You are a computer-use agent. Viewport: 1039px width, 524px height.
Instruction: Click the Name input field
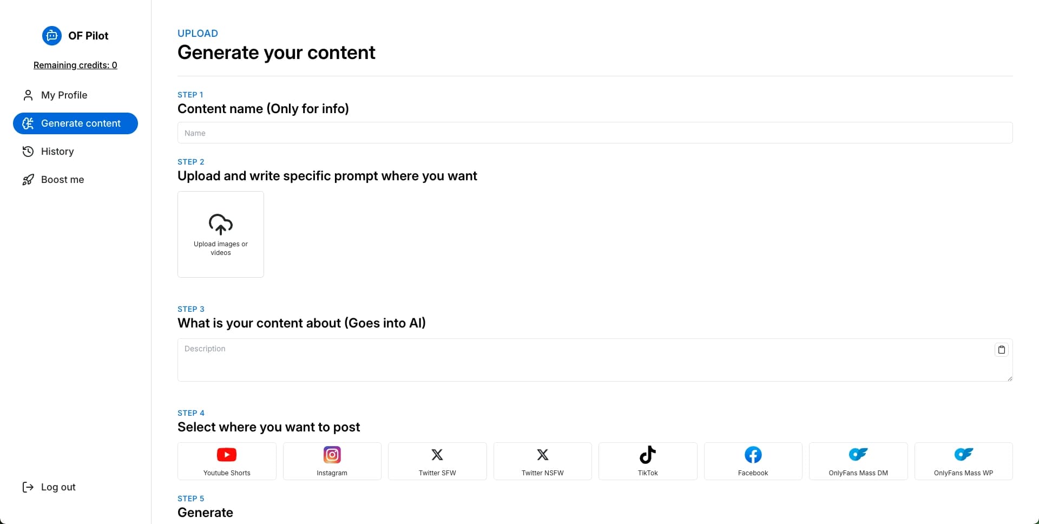tap(595, 132)
